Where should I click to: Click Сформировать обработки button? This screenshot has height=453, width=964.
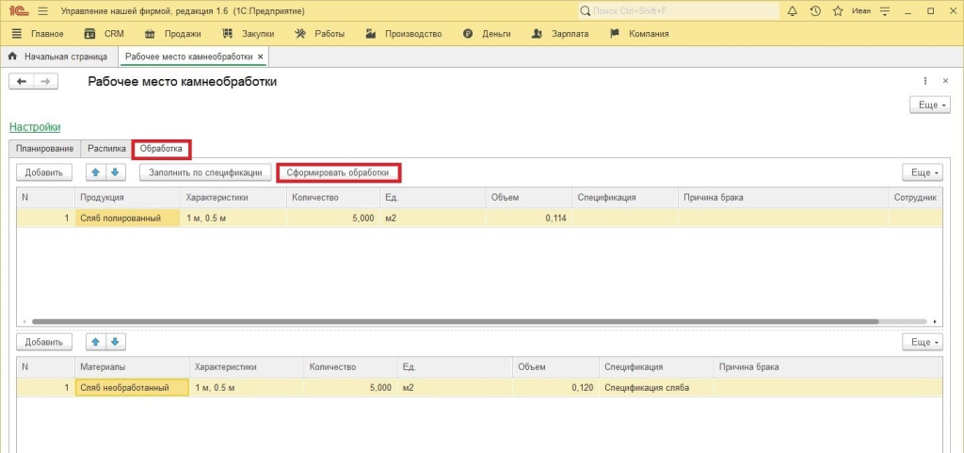(x=338, y=172)
